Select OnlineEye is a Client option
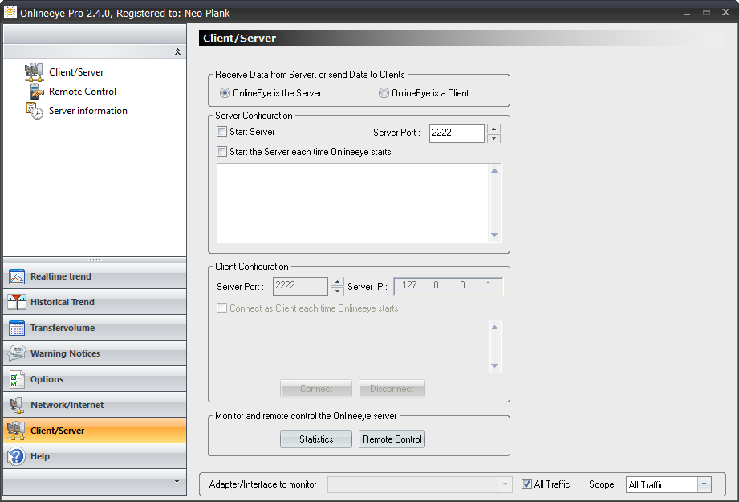This screenshot has height=502, width=739. coord(384,93)
